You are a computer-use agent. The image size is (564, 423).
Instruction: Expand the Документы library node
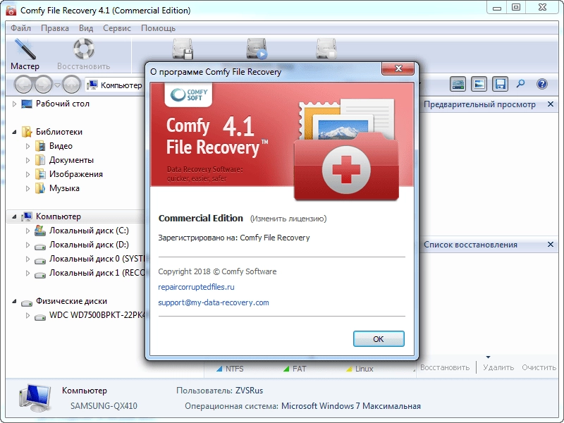point(27,161)
